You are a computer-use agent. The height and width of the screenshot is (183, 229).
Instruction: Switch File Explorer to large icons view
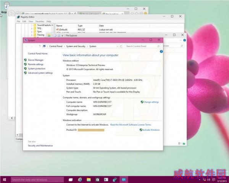pos(184,144)
